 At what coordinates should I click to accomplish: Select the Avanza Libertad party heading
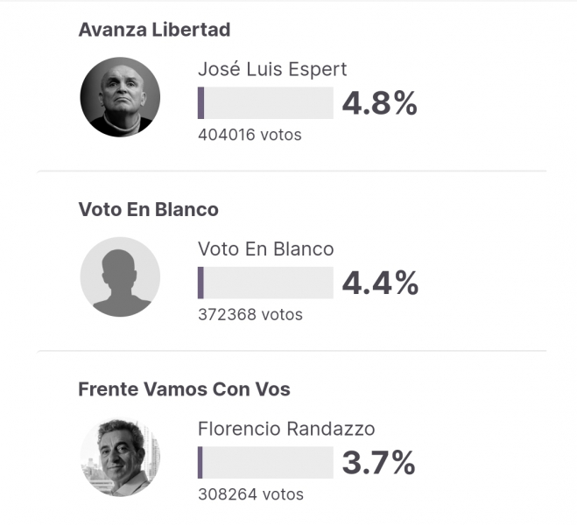154,30
